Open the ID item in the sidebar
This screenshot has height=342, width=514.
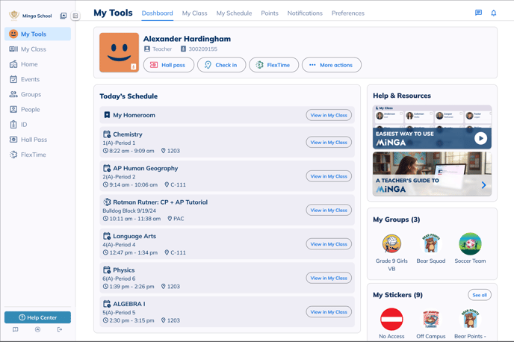coord(24,125)
